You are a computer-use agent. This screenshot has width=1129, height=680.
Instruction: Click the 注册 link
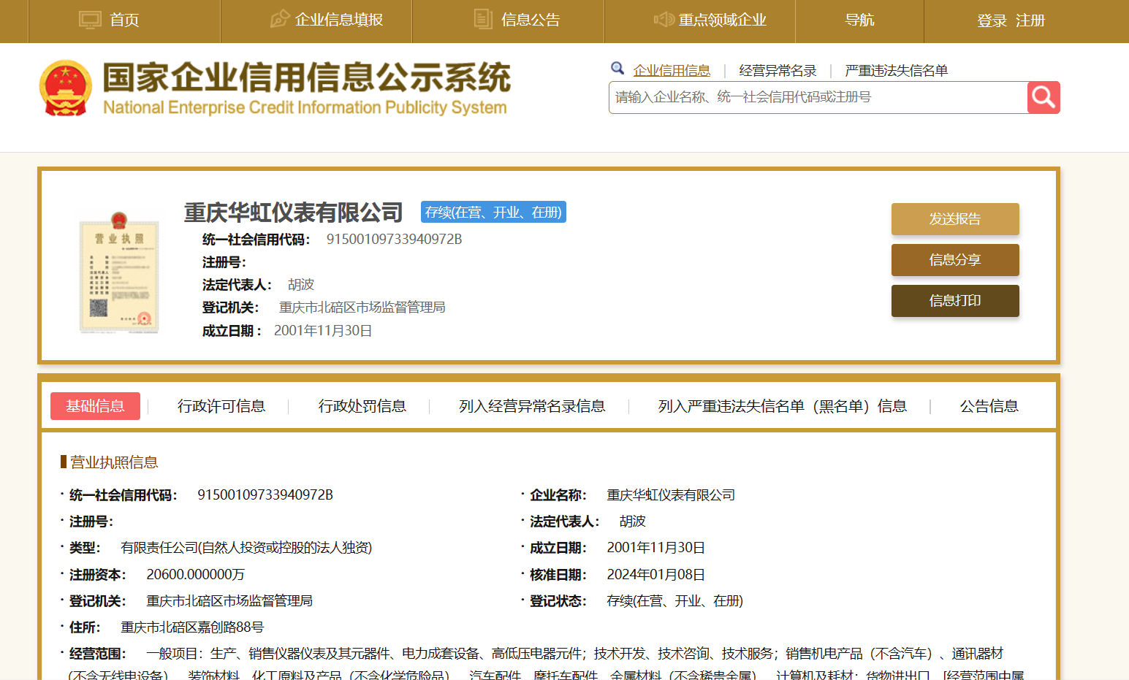[x=1030, y=20]
